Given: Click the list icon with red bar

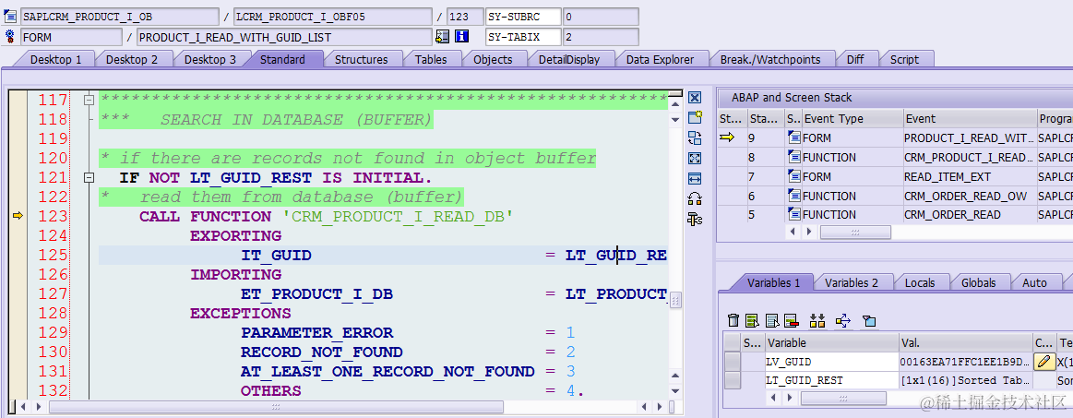Looking at the screenshot, I should [x=792, y=320].
